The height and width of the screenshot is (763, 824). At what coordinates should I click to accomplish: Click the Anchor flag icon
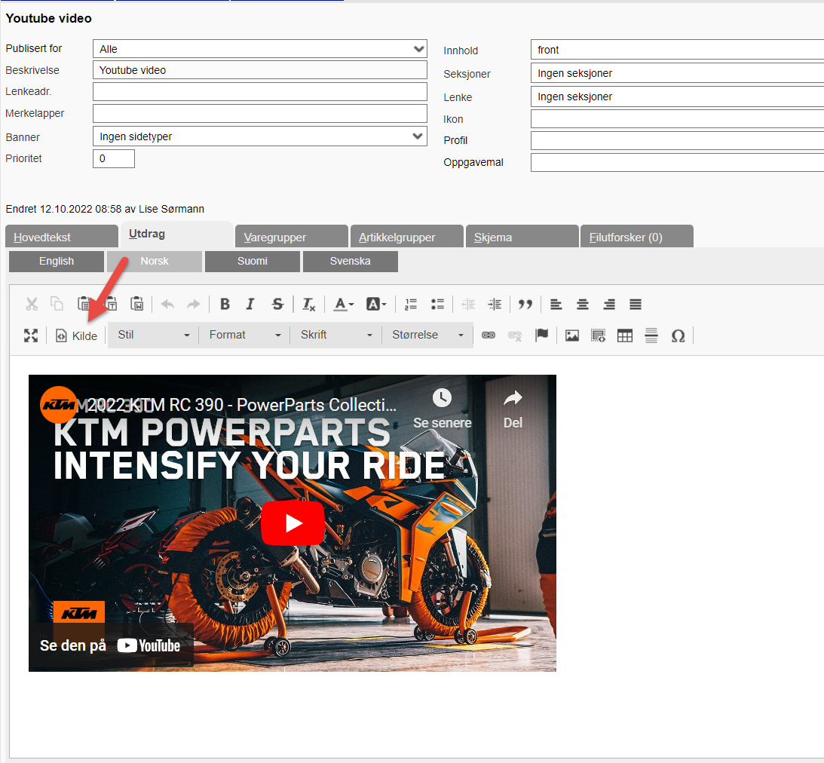[541, 336]
